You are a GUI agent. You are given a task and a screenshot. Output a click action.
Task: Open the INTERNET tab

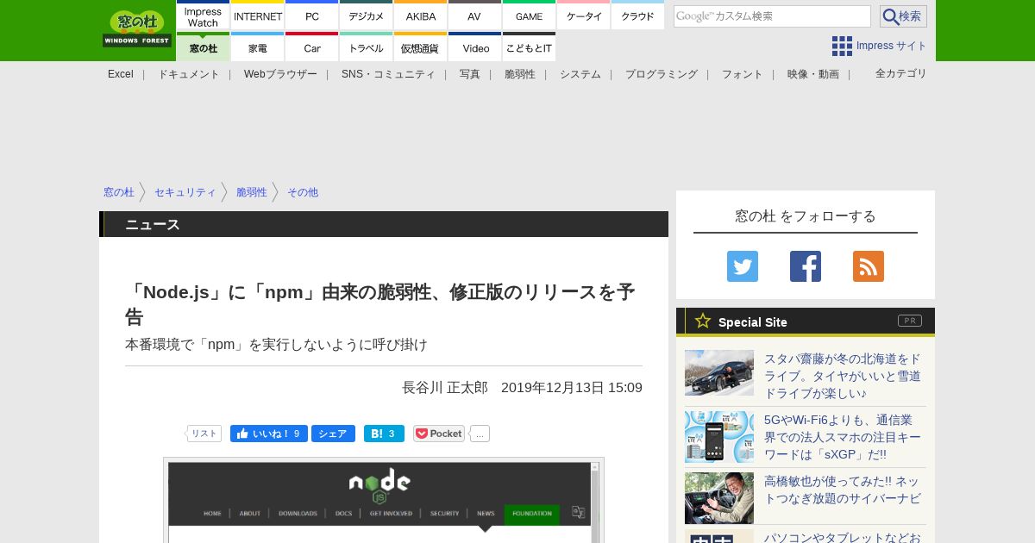[258, 16]
